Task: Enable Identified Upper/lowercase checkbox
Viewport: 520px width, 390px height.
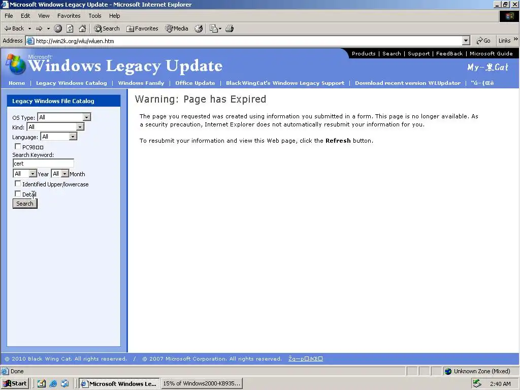Action: (18, 183)
